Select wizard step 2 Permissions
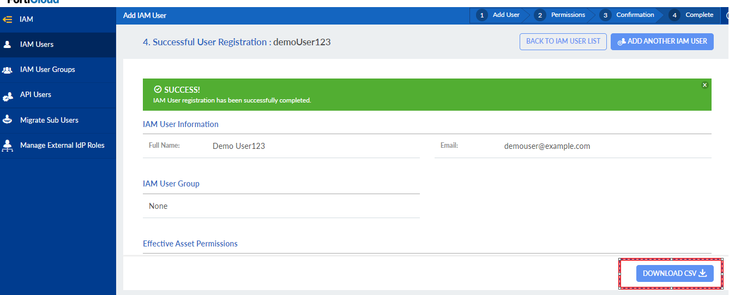Viewport: 729px width, 295px height. [561, 15]
